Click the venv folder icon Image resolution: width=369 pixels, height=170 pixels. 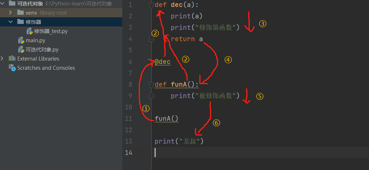[x=20, y=13]
